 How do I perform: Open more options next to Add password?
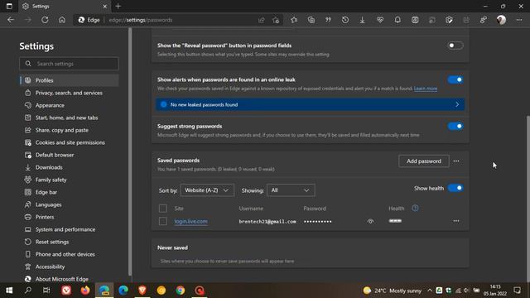pos(456,161)
